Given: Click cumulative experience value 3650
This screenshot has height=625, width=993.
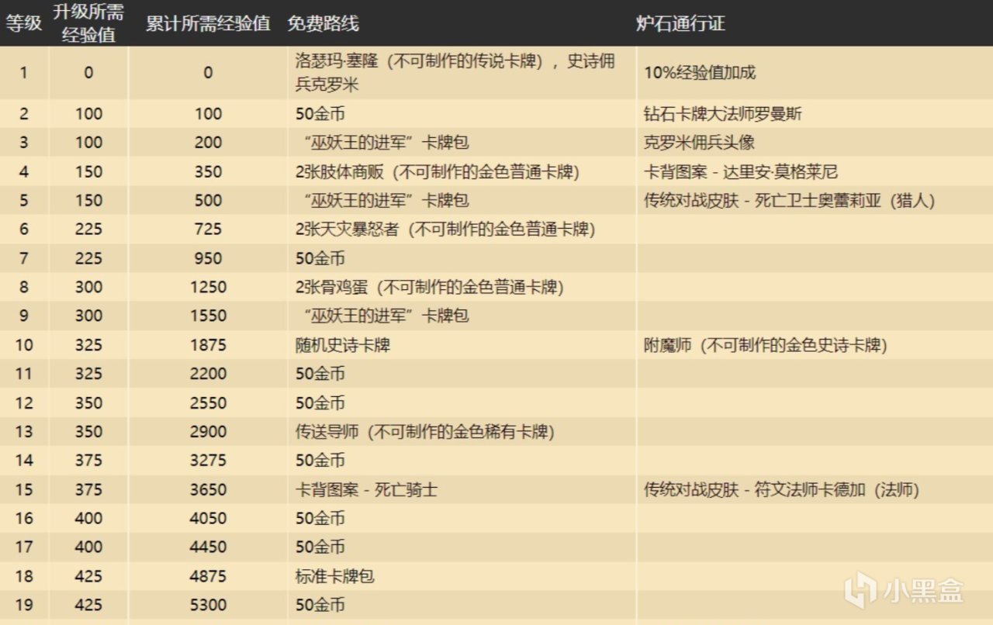Looking at the screenshot, I should [208, 490].
